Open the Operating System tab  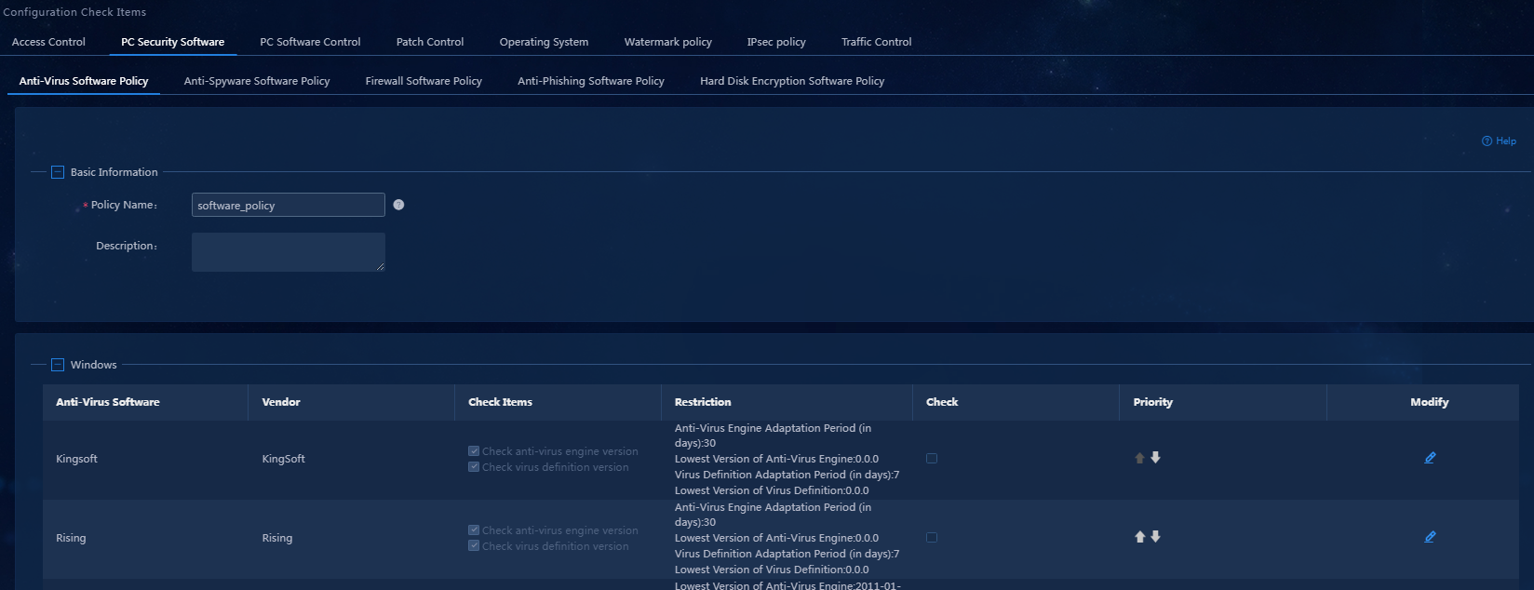point(544,42)
